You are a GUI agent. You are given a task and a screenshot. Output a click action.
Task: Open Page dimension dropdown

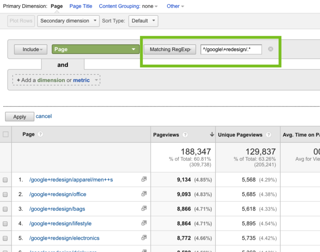[x=96, y=49]
